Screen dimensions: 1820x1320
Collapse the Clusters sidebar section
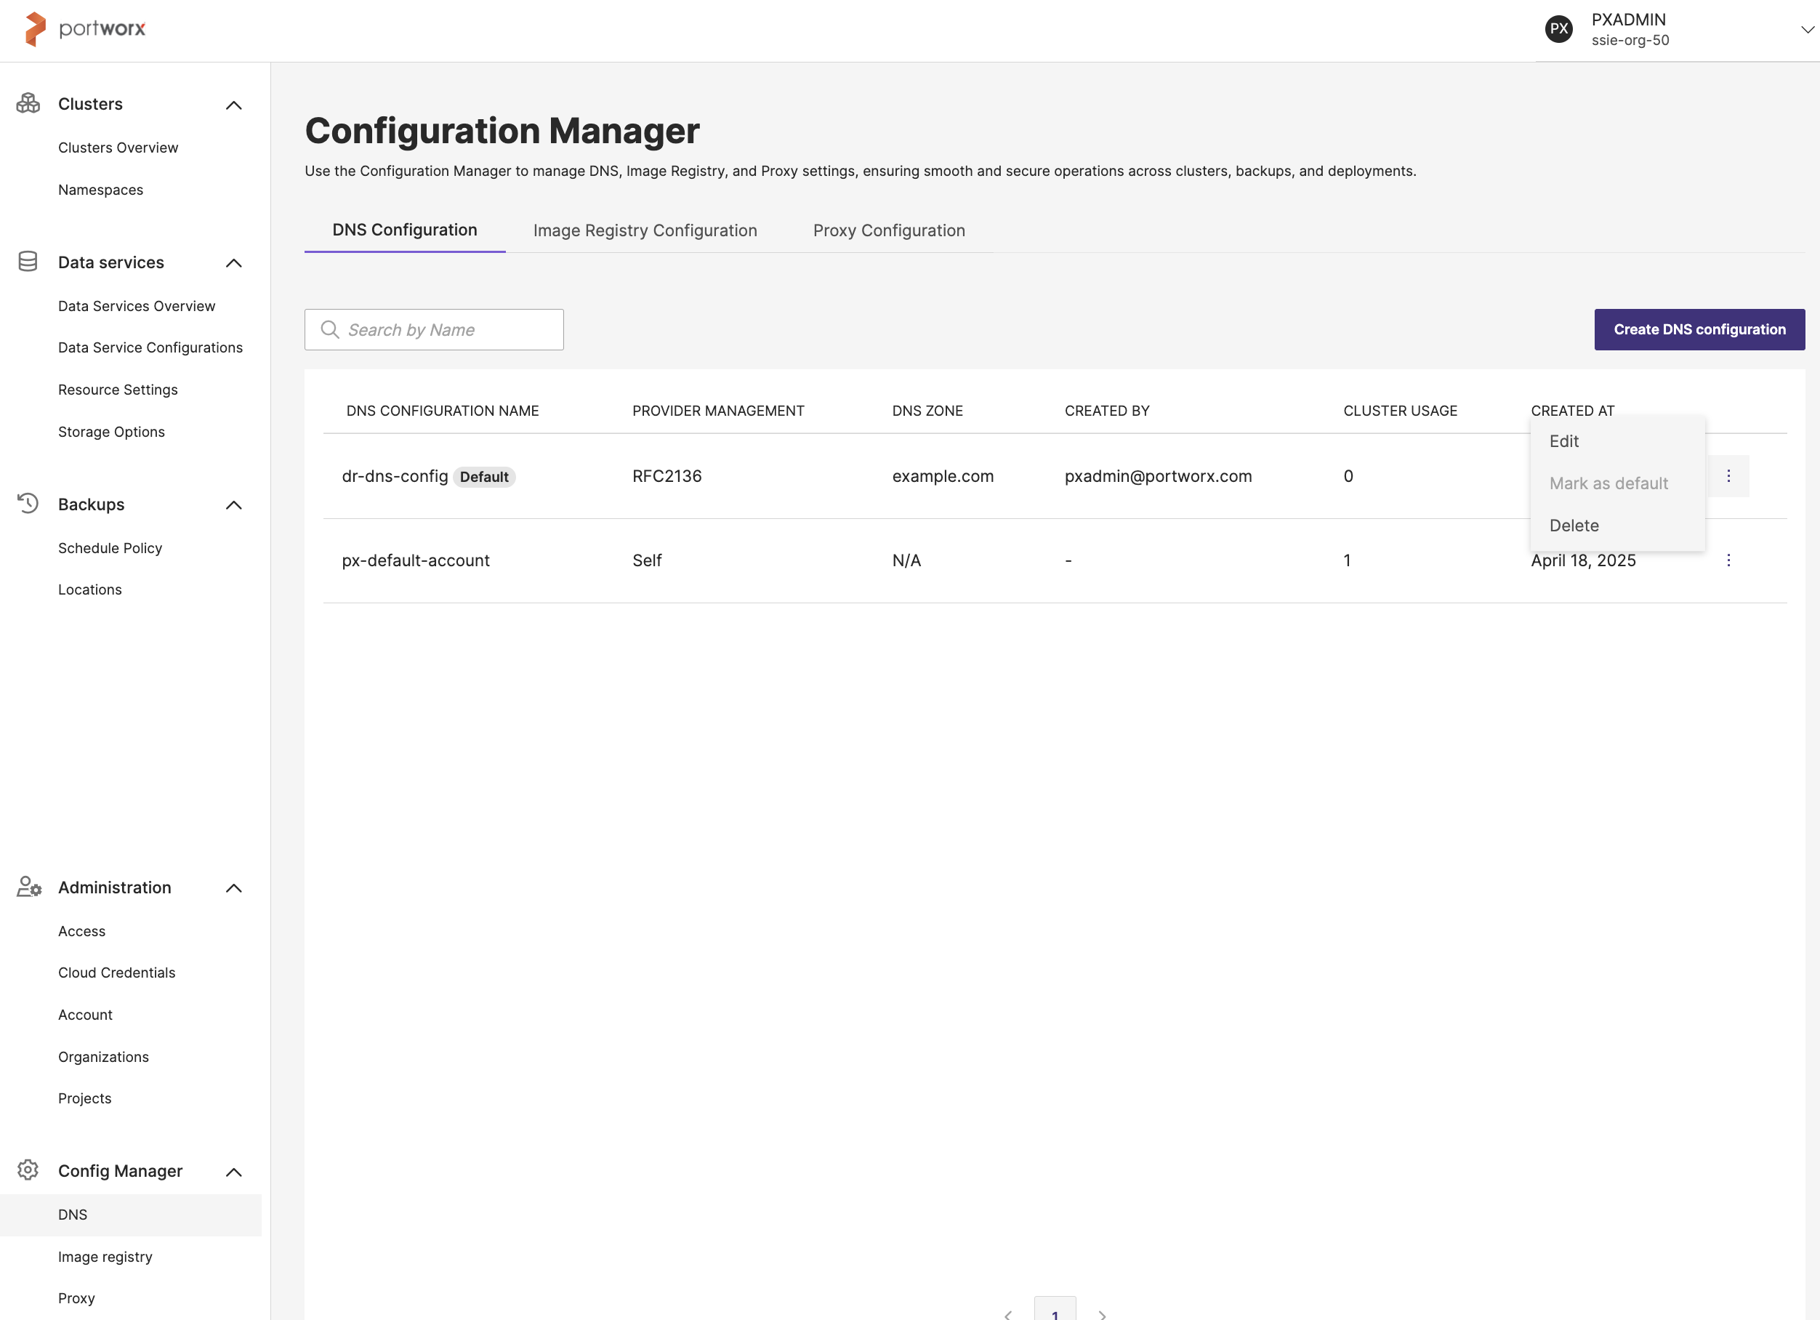tap(233, 105)
